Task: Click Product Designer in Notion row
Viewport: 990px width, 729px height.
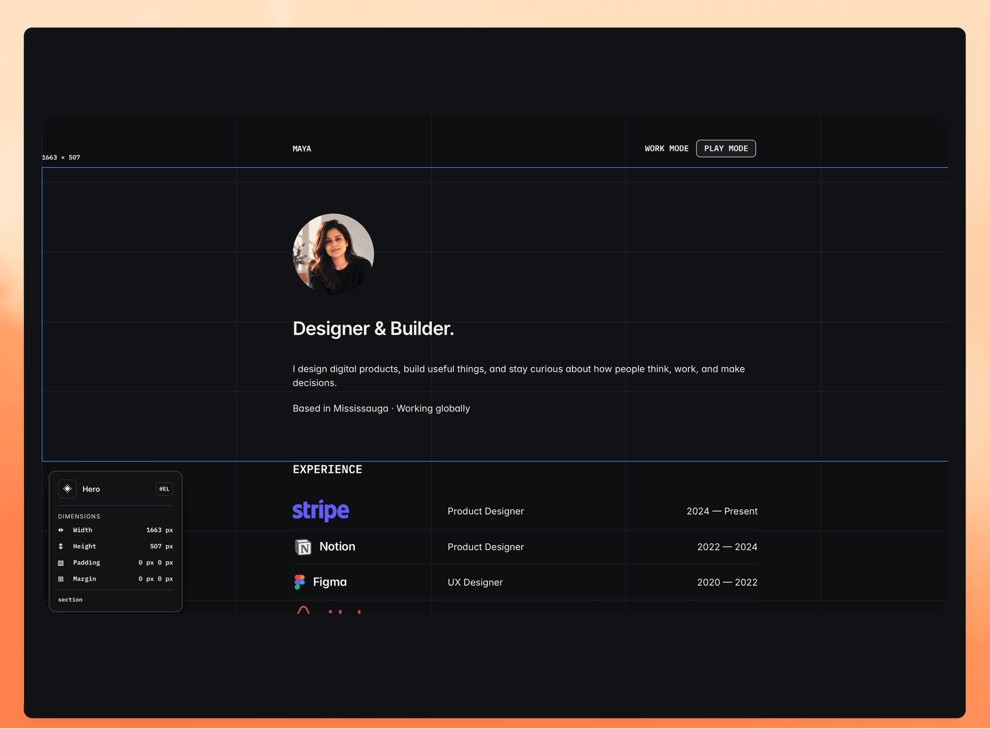Action: coord(486,547)
